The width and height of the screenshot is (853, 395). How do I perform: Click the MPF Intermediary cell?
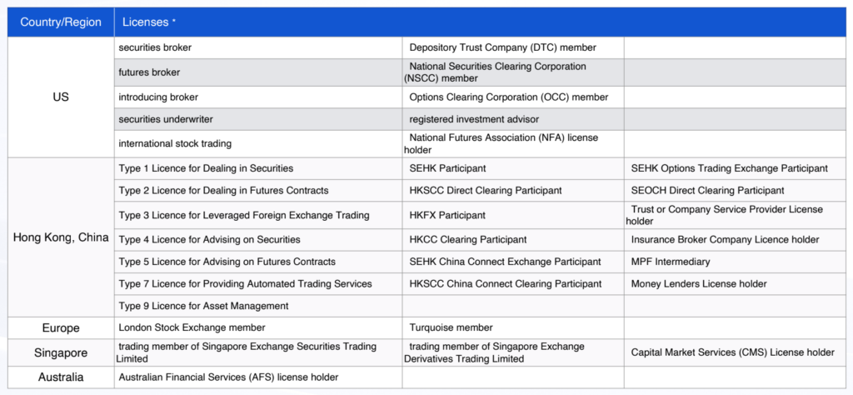tap(735, 262)
